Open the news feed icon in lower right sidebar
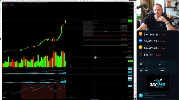The width and height of the screenshot is (179, 100). tap(135, 93)
